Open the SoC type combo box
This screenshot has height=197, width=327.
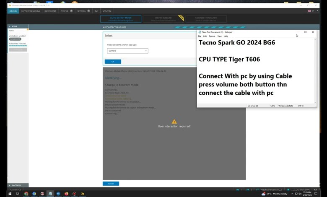(x=127, y=51)
